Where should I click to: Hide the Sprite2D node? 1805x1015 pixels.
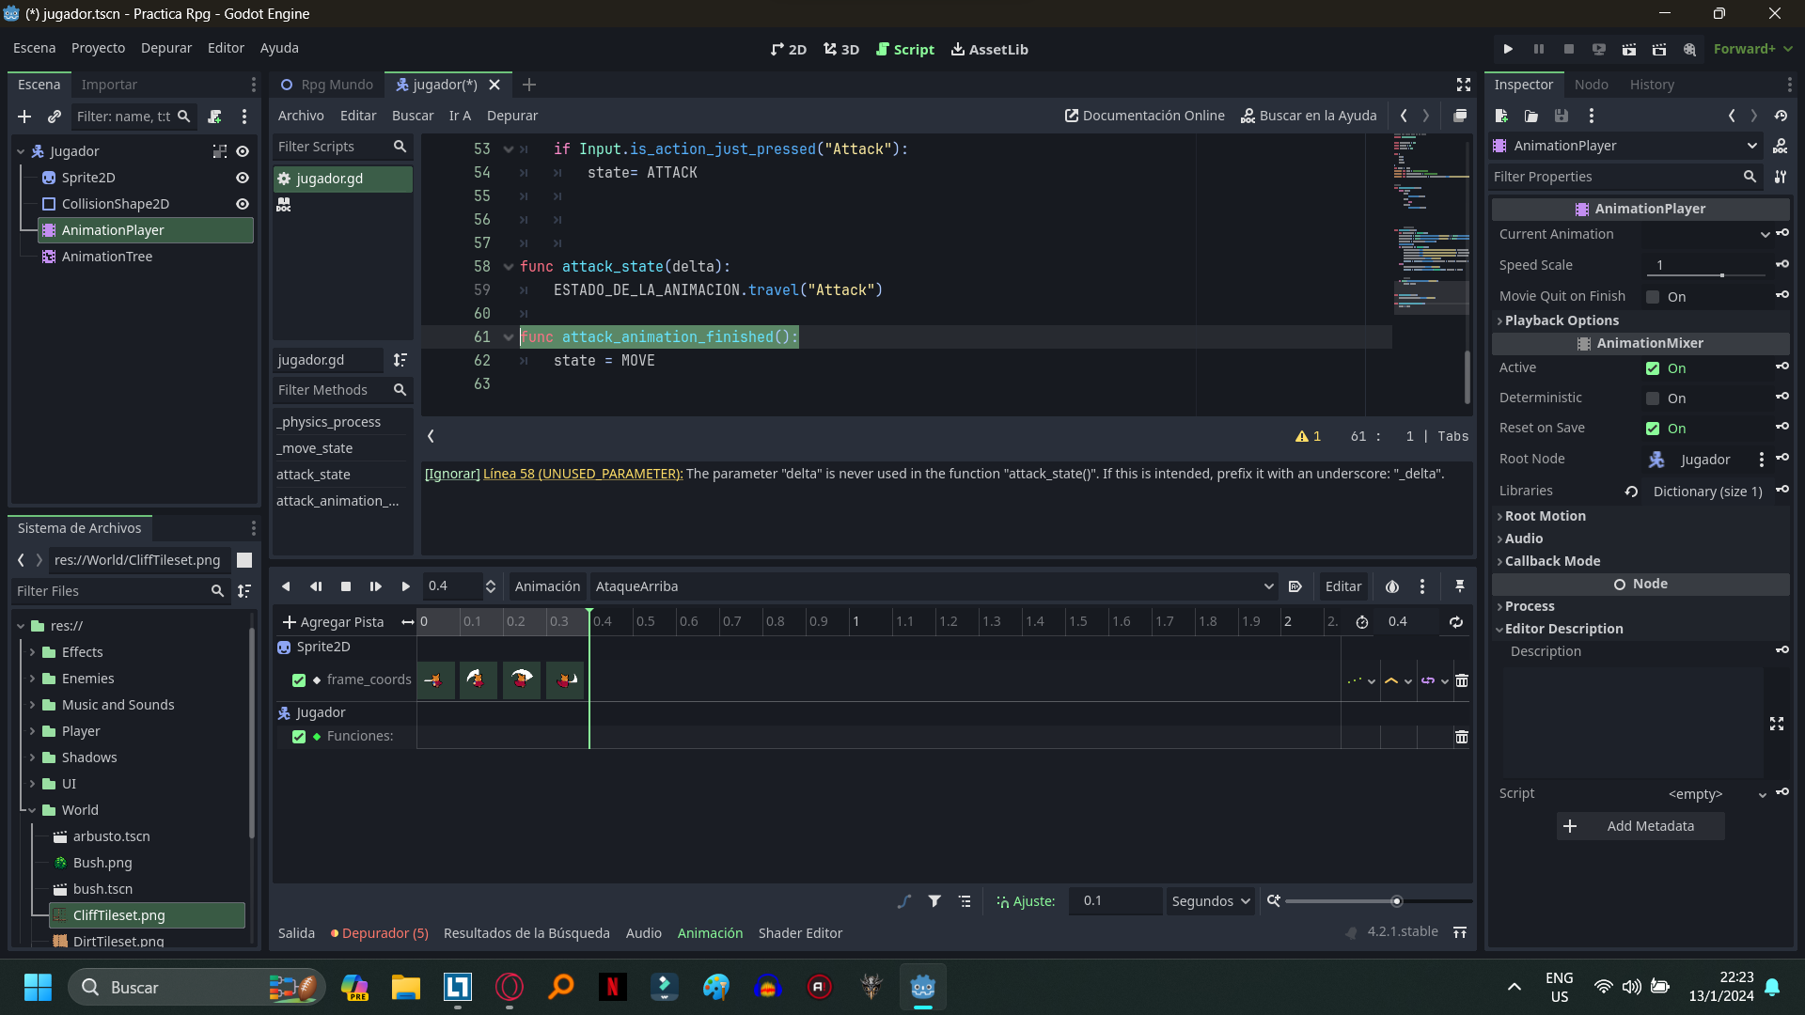[x=243, y=178]
